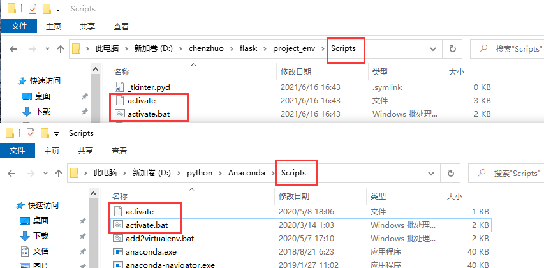Sort by 大小 column in lower Anaconda window
This screenshot has height=268, width=544.
click(x=455, y=196)
